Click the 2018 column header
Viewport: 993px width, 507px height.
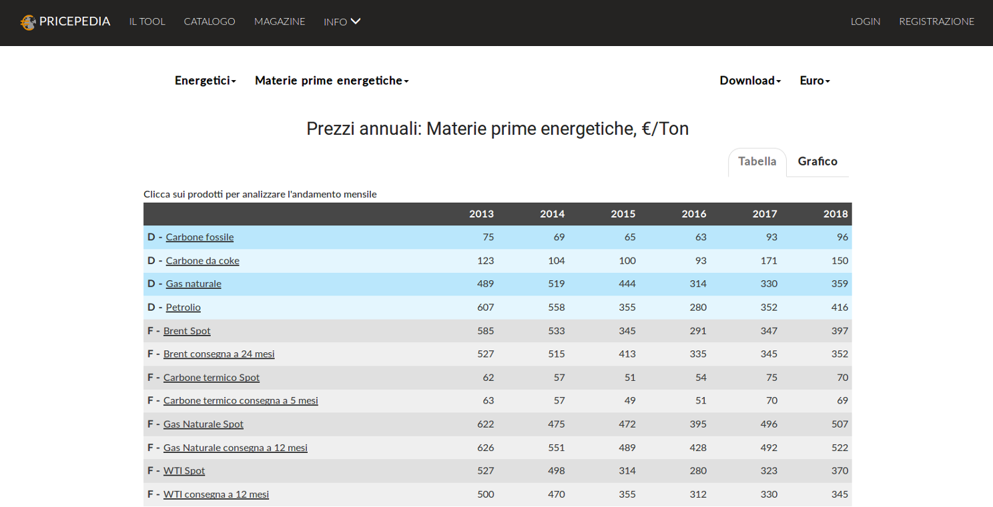click(x=835, y=214)
